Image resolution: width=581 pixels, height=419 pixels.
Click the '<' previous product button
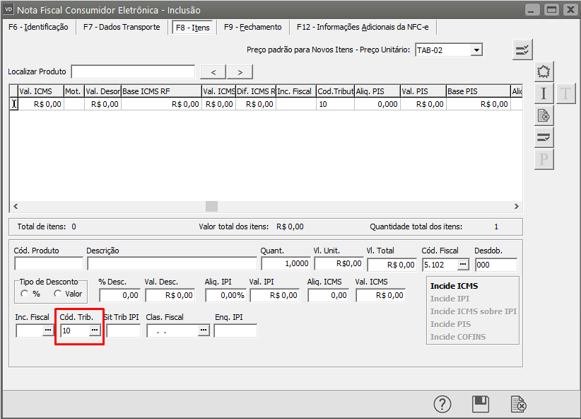coord(213,71)
